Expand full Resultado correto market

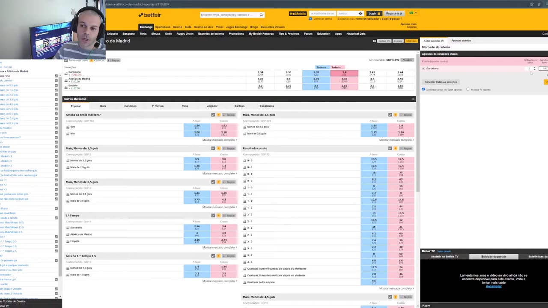(x=396, y=288)
